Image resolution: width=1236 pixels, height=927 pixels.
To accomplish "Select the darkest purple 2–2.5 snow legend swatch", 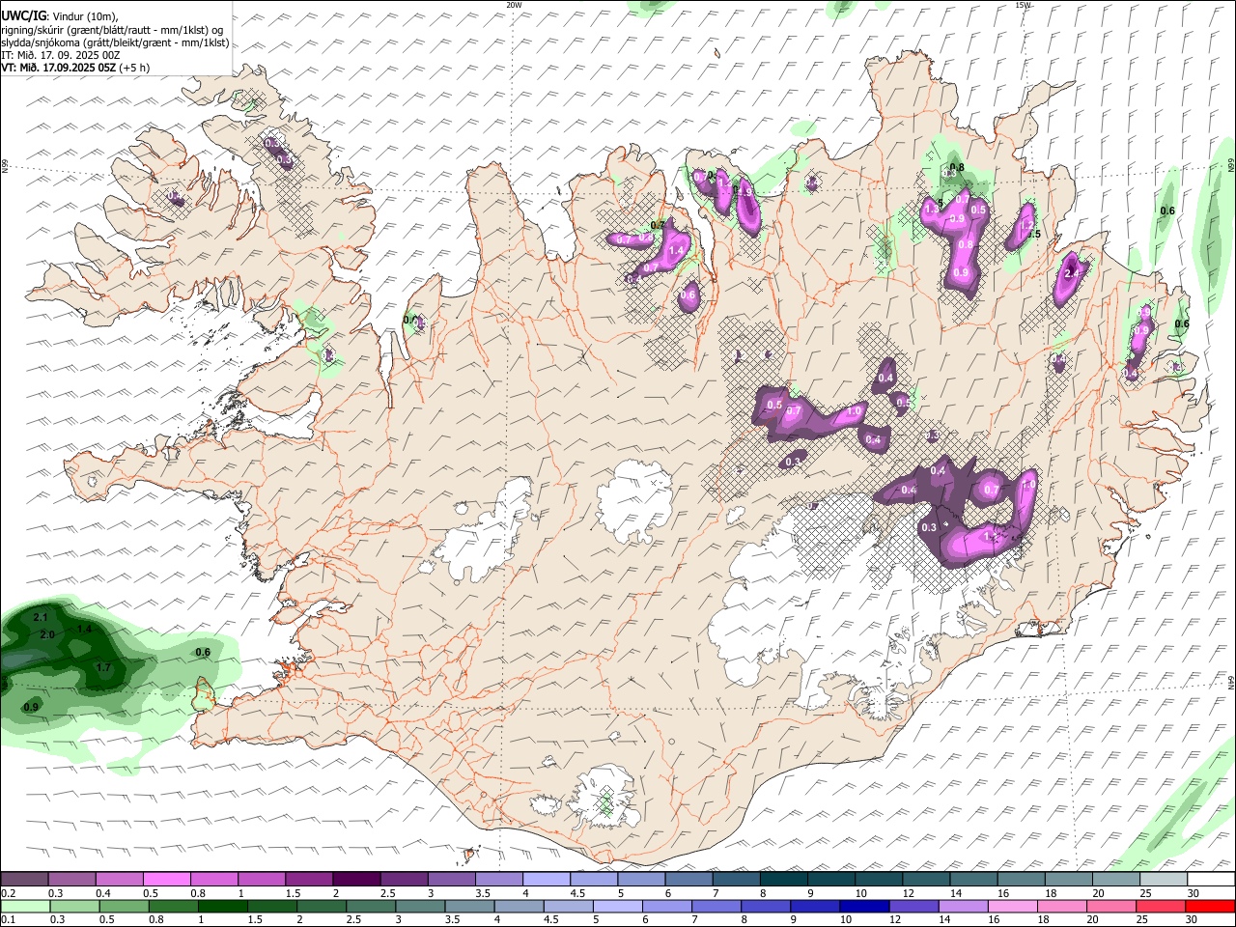I will 356,880.
